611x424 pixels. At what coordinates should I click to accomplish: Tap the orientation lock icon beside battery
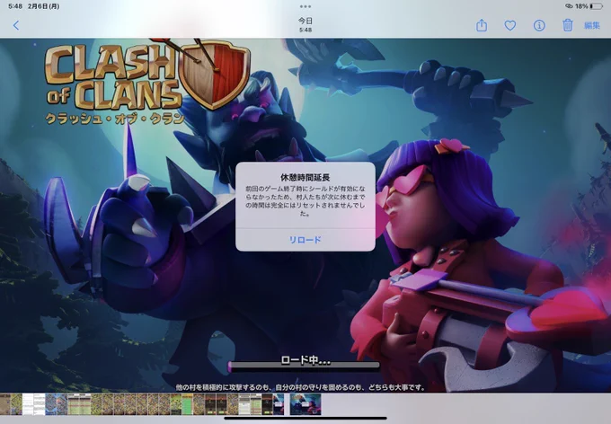coord(569,6)
